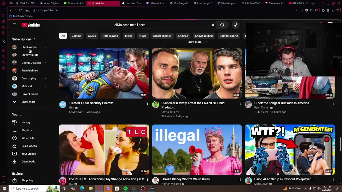Start voice search with the microphone
This screenshot has width=342, height=192.
236,25
